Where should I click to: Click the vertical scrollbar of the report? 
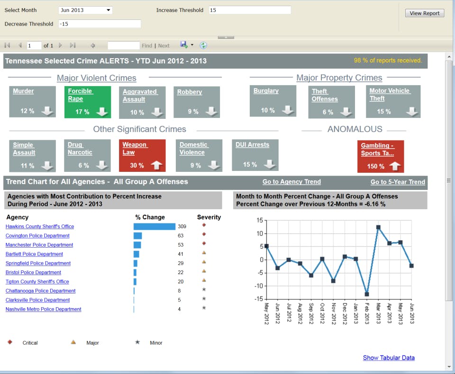449,180
